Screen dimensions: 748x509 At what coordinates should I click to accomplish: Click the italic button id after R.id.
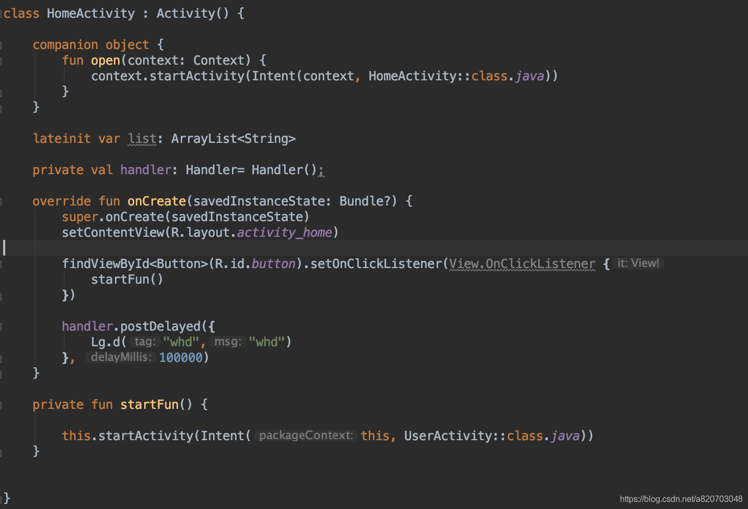click(274, 264)
